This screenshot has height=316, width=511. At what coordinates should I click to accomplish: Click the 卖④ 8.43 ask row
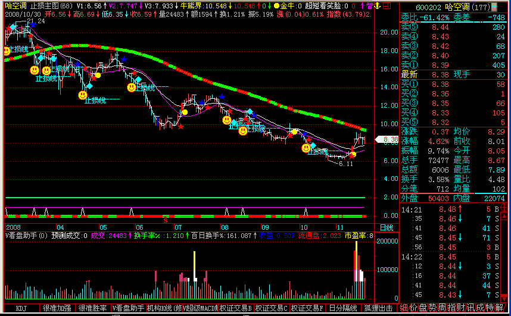point(453,36)
